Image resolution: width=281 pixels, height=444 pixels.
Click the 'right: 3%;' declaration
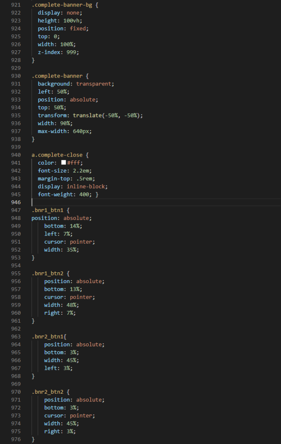click(x=60, y=431)
